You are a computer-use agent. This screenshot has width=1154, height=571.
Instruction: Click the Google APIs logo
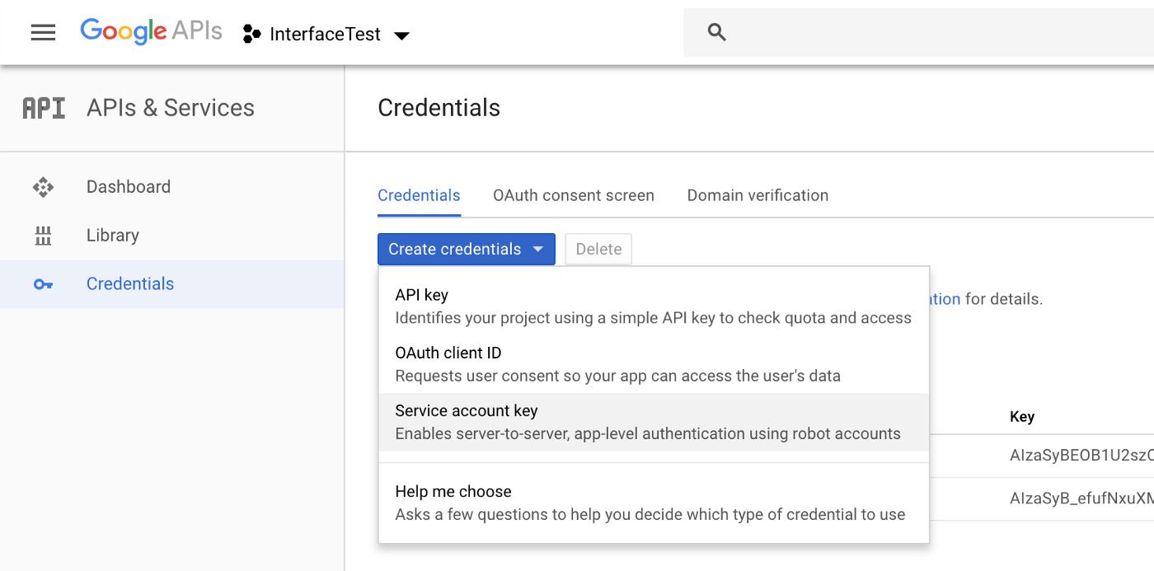(x=151, y=32)
